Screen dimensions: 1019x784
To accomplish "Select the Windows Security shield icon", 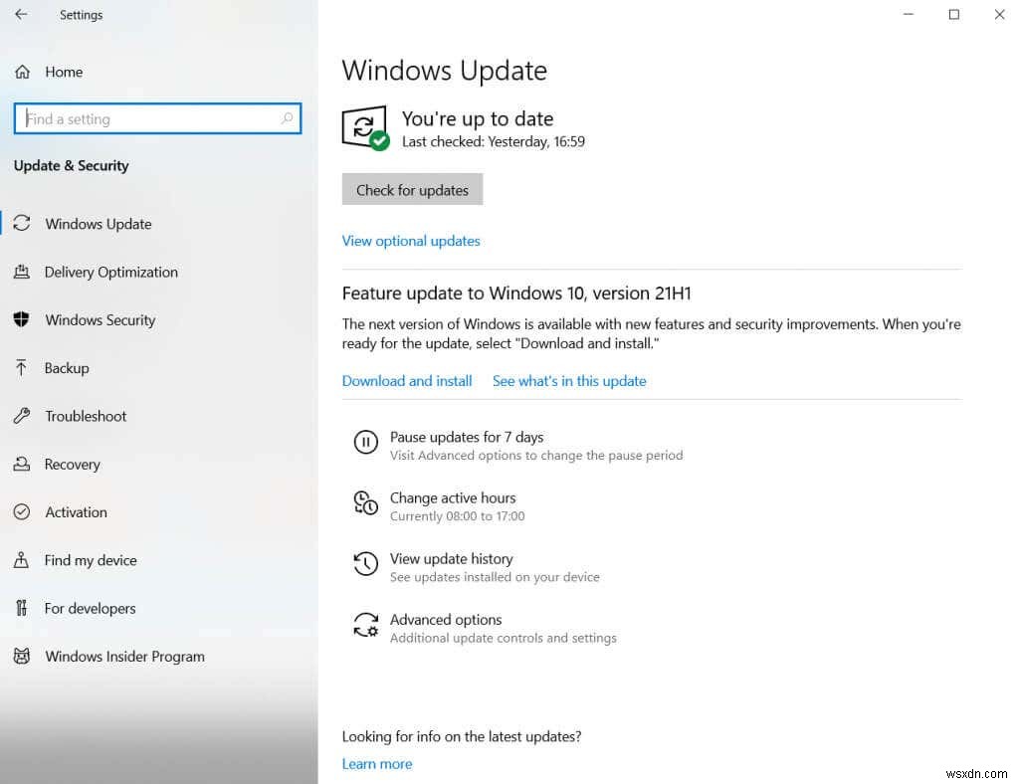I will click(x=22, y=319).
